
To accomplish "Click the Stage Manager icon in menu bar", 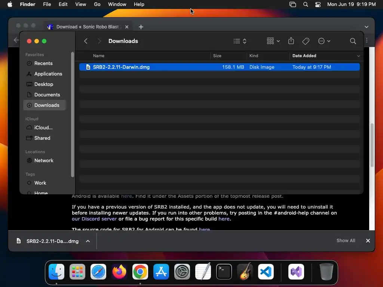I will (292, 4).
